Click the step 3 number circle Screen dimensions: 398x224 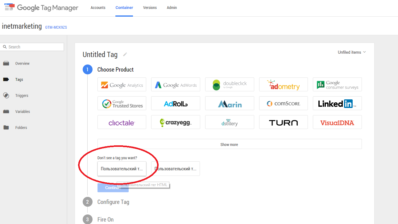[x=88, y=220]
